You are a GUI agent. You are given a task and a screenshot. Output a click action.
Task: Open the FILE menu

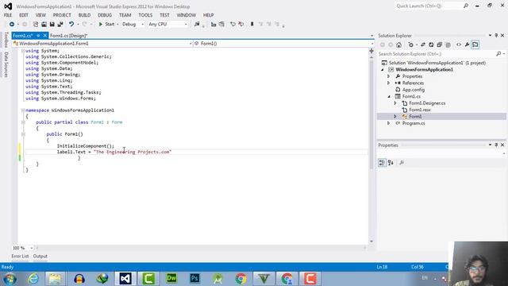[x=8, y=15]
